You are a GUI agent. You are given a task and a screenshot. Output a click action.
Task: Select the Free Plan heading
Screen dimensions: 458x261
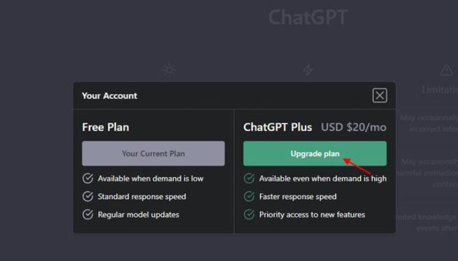[105, 127]
